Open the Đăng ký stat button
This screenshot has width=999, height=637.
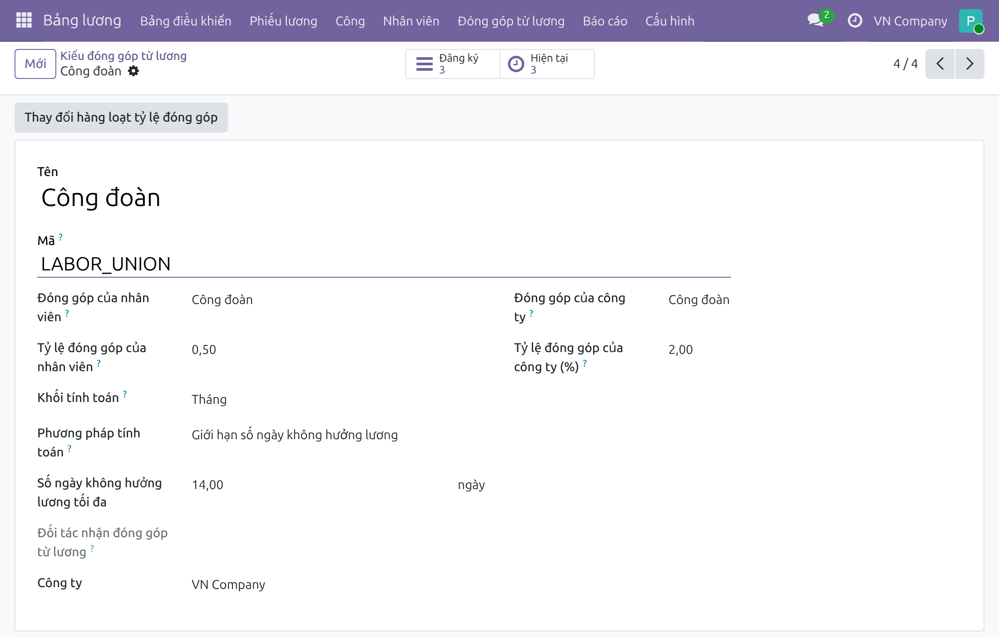[x=453, y=64]
